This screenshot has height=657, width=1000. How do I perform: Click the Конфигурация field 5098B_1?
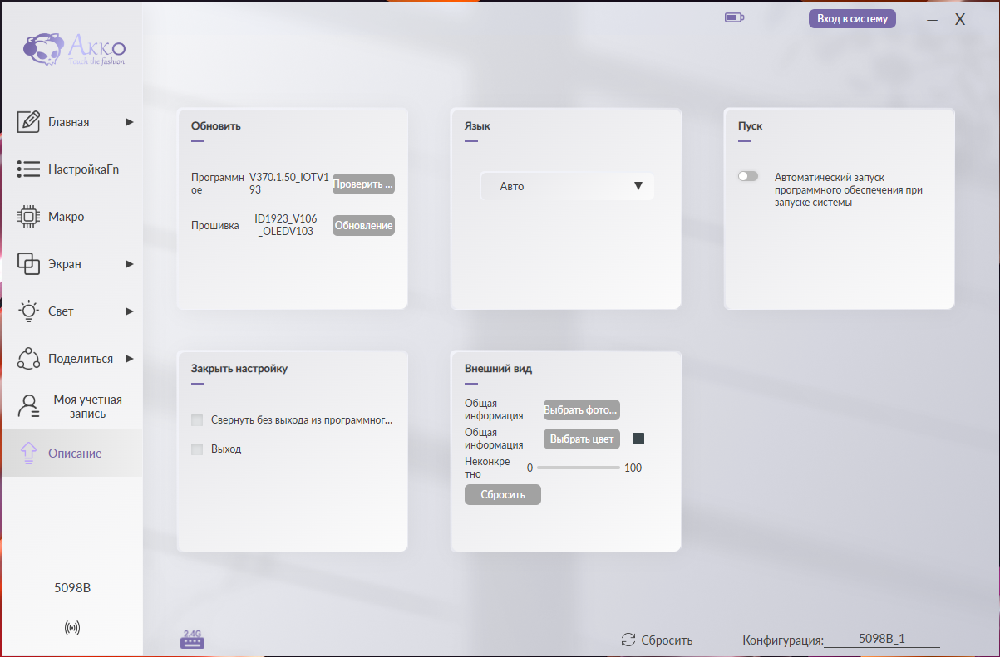click(x=881, y=640)
